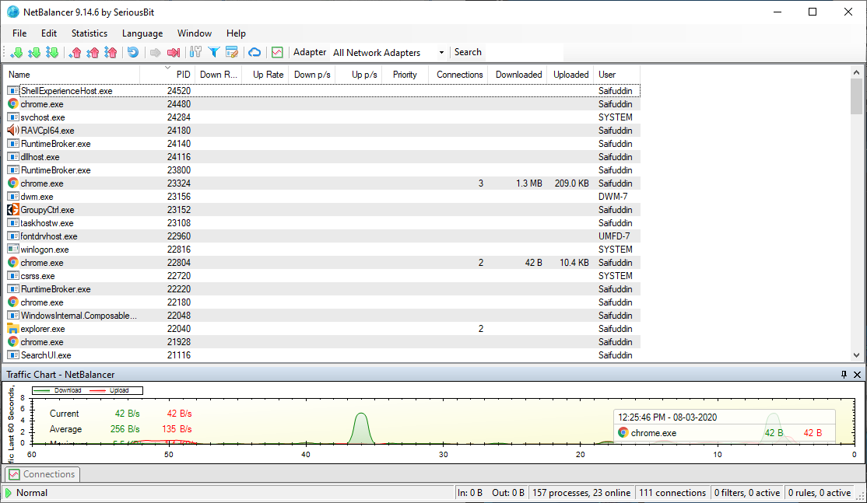
Task: Toggle the traffic chart toolbar icon
Action: [277, 52]
